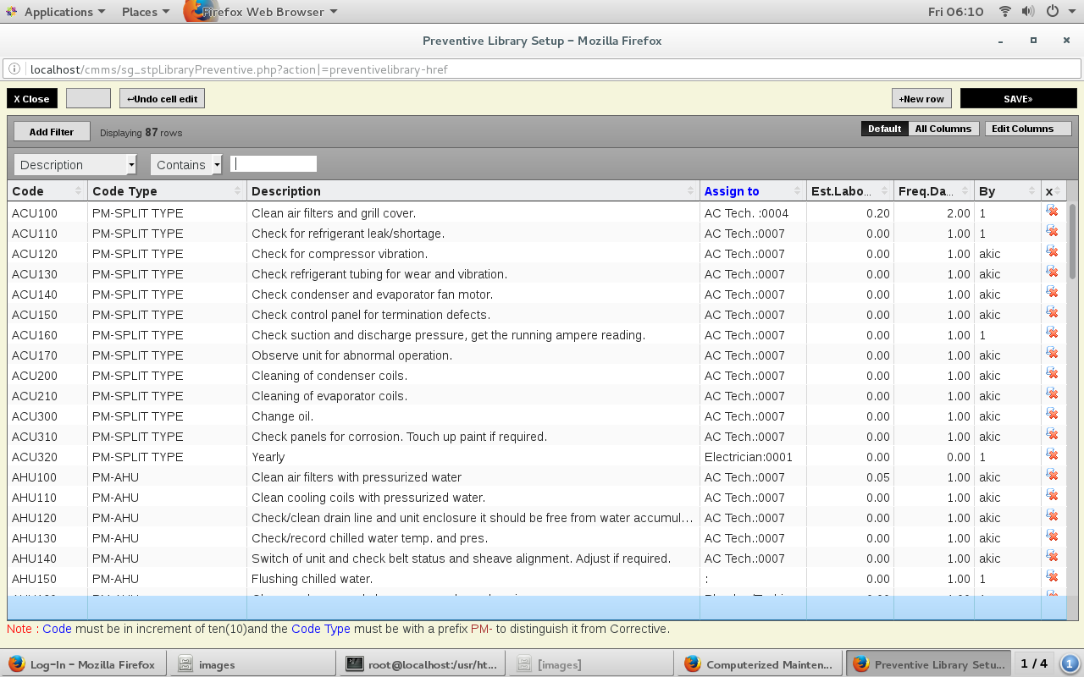Expand the Description filter field dropdown
The image size is (1084, 677).
131,165
